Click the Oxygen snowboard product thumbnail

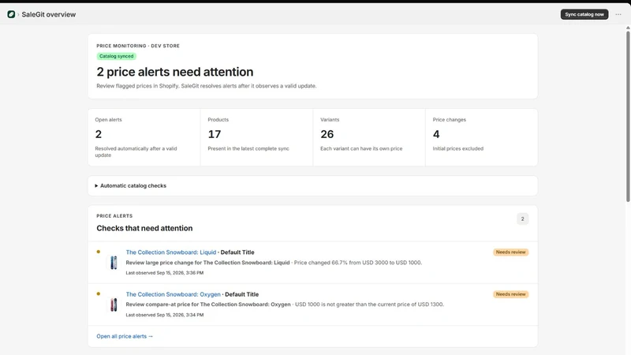114,305
